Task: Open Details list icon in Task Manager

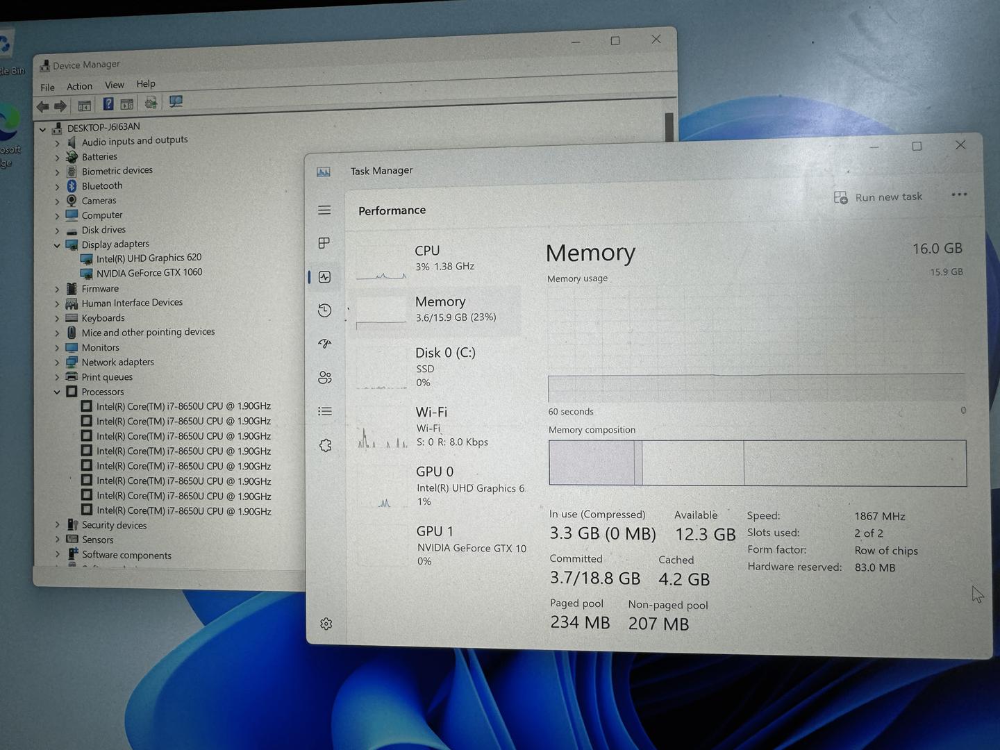Action: (x=324, y=411)
